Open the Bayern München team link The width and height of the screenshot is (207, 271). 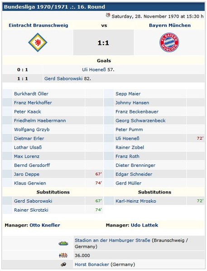pyautogui.click(x=170, y=25)
